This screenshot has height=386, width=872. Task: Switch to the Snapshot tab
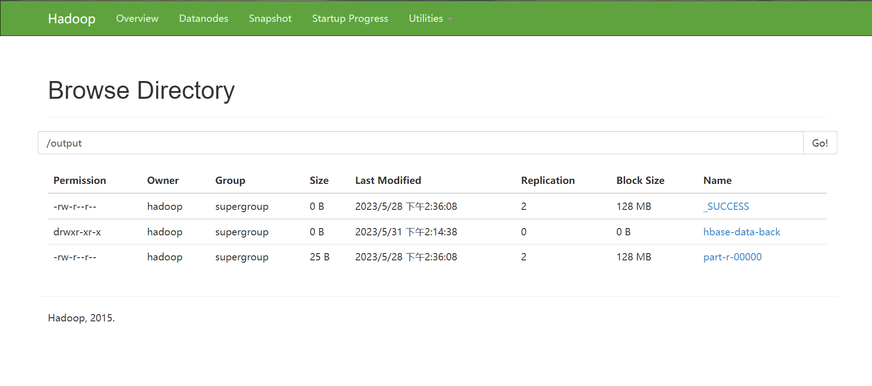270,18
